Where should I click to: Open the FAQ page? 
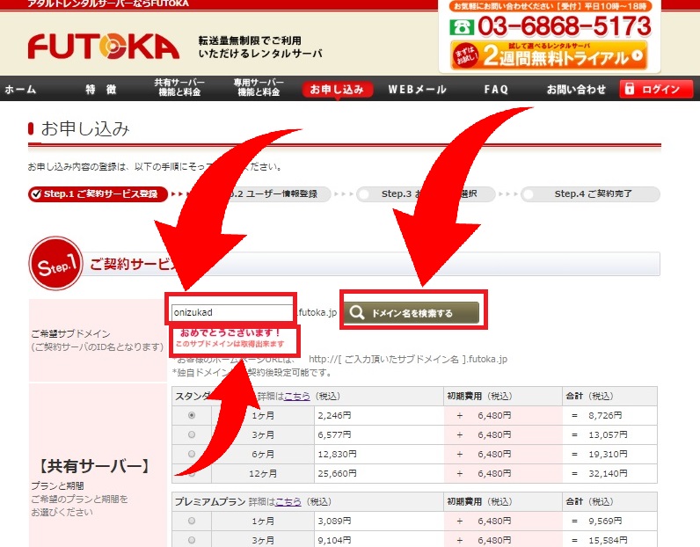point(496,90)
